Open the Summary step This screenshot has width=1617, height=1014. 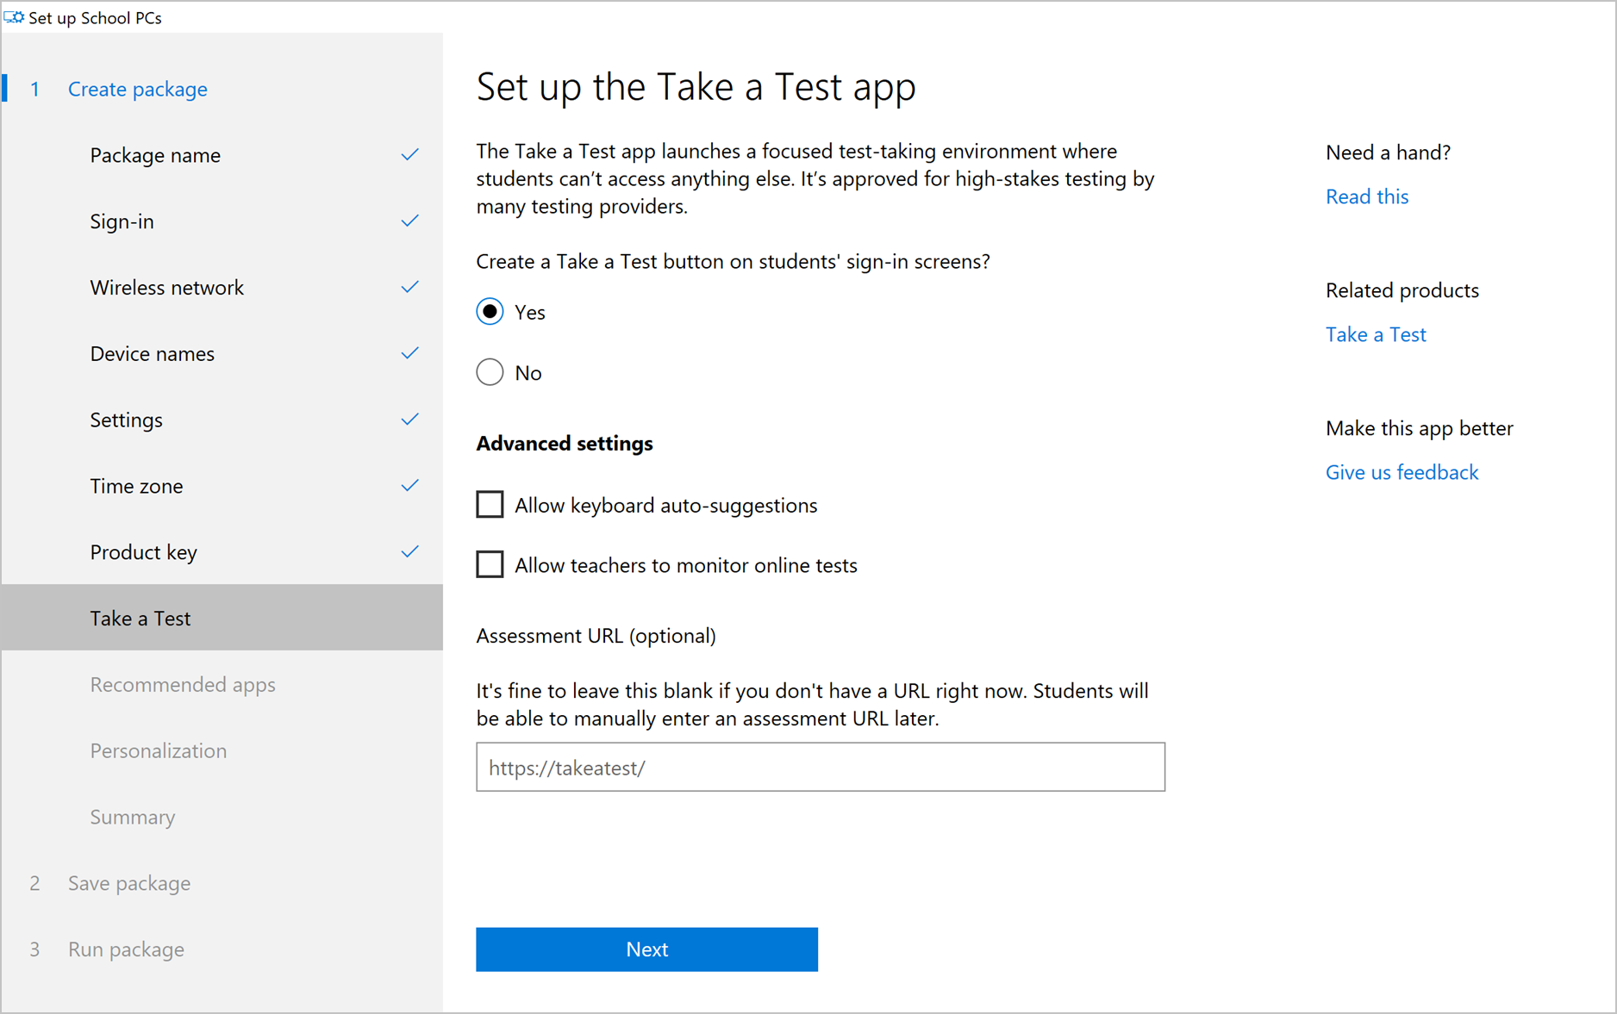[133, 818]
